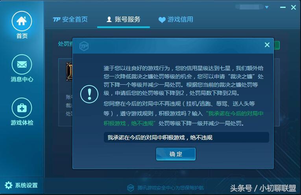Click the heart icon on 游戏信用

point(162,20)
